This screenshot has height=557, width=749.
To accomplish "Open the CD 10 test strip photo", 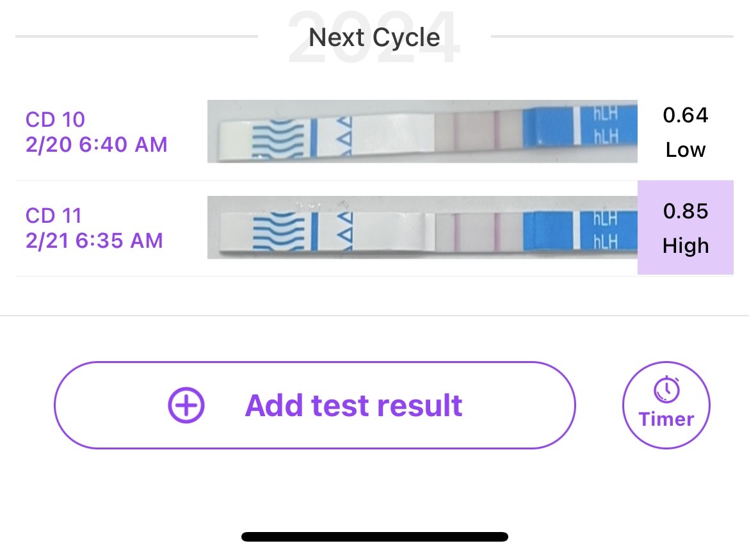I will 422,131.
